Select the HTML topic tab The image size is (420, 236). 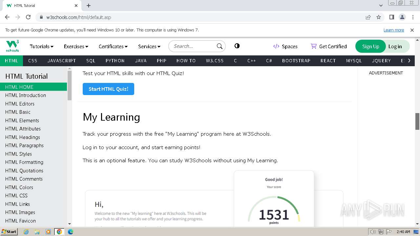tap(11, 61)
